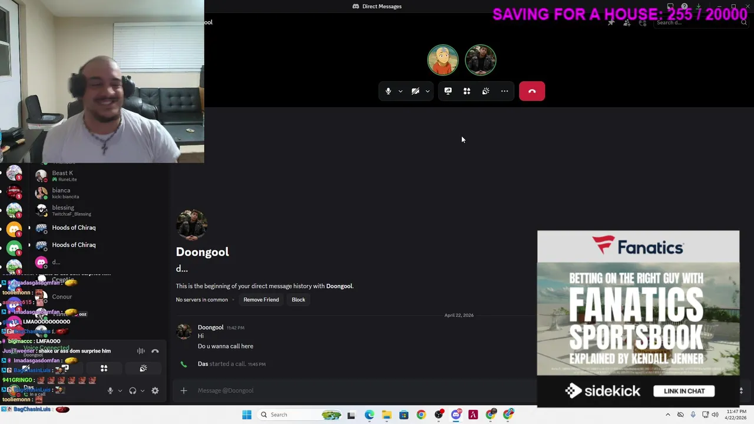Viewport: 754px width, 424px height.
Task: Open camera options arrow in call controls
Action: point(428,91)
